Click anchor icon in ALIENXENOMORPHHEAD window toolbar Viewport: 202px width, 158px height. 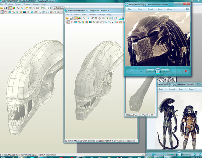pos(34,8)
